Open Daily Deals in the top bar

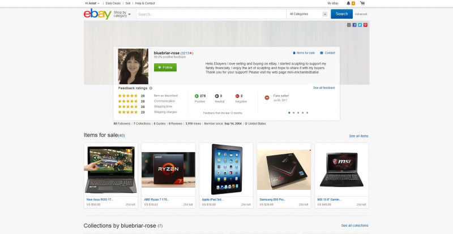113,3
